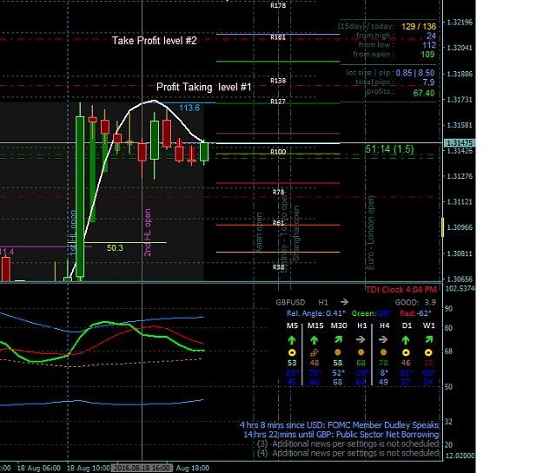This screenshot has height=473, width=543.
Task: Click the orange signal icon under M15
Action: (315, 352)
